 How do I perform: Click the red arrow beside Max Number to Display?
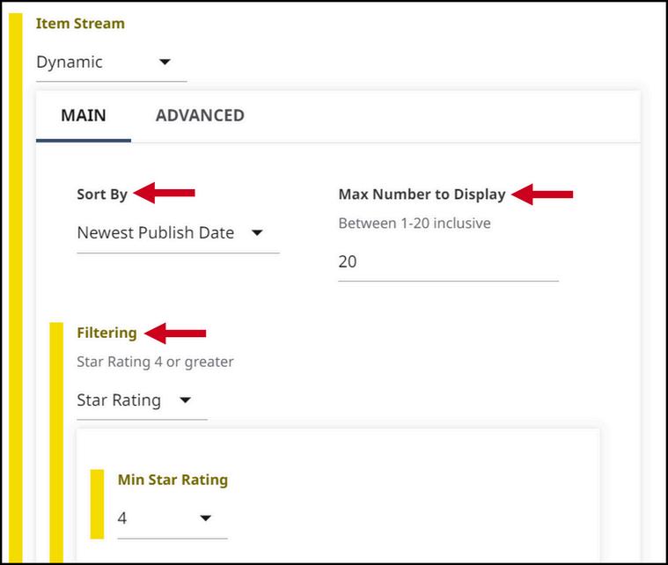pyautogui.click(x=542, y=194)
